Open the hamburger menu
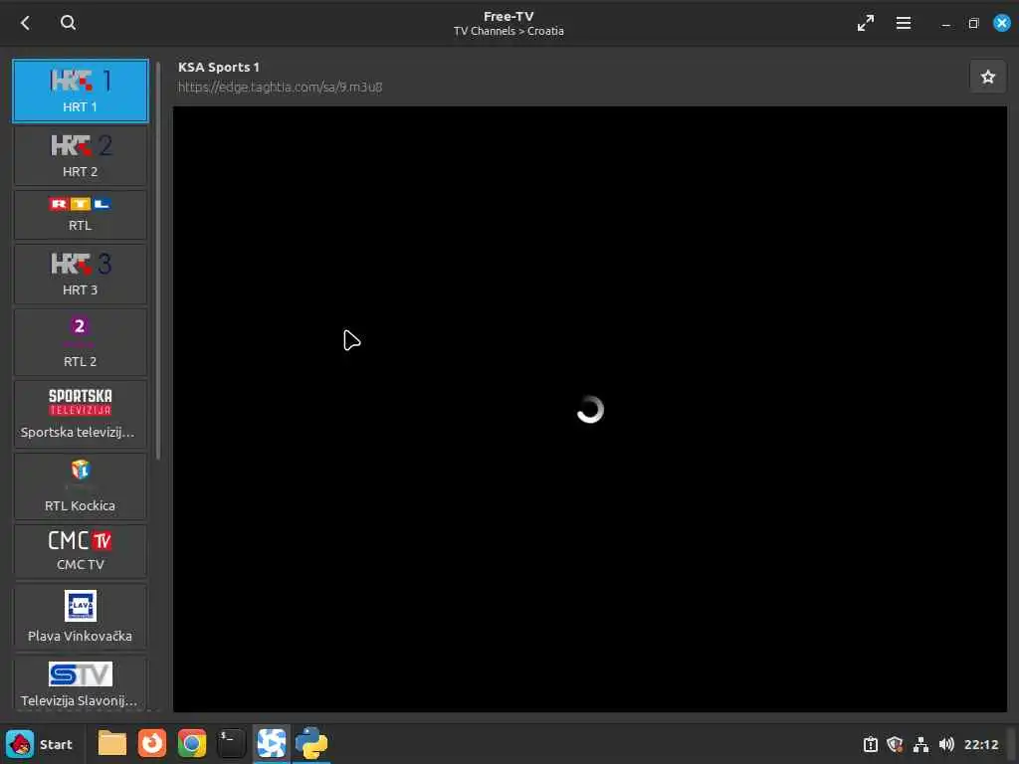This screenshot has height=764, width=1019. pos(903,24)
